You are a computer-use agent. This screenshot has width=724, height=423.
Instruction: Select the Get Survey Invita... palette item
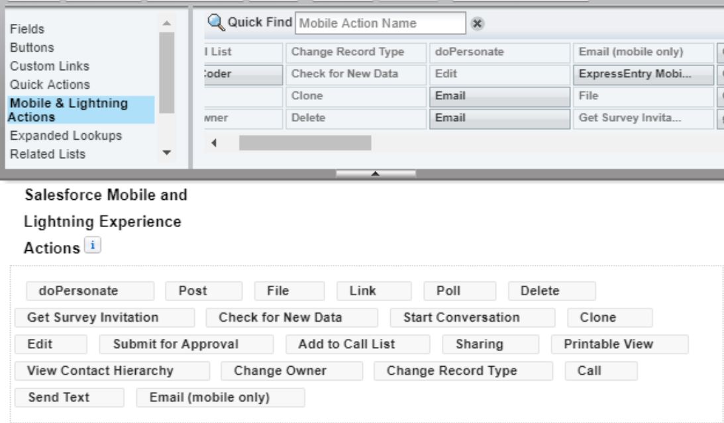pyautogui.click(x=643, y=119)
